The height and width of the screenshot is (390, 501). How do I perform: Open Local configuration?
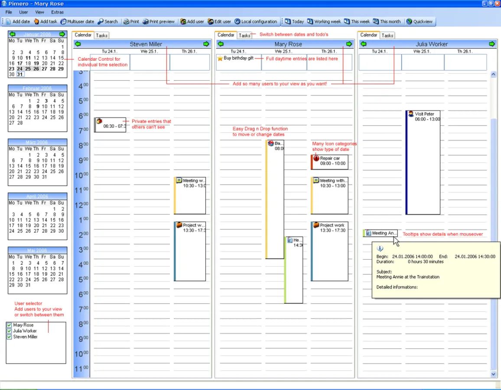237,21
